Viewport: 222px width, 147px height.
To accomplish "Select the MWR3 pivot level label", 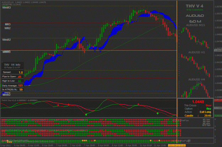I will pyautogui.click(x=6, y=52).
